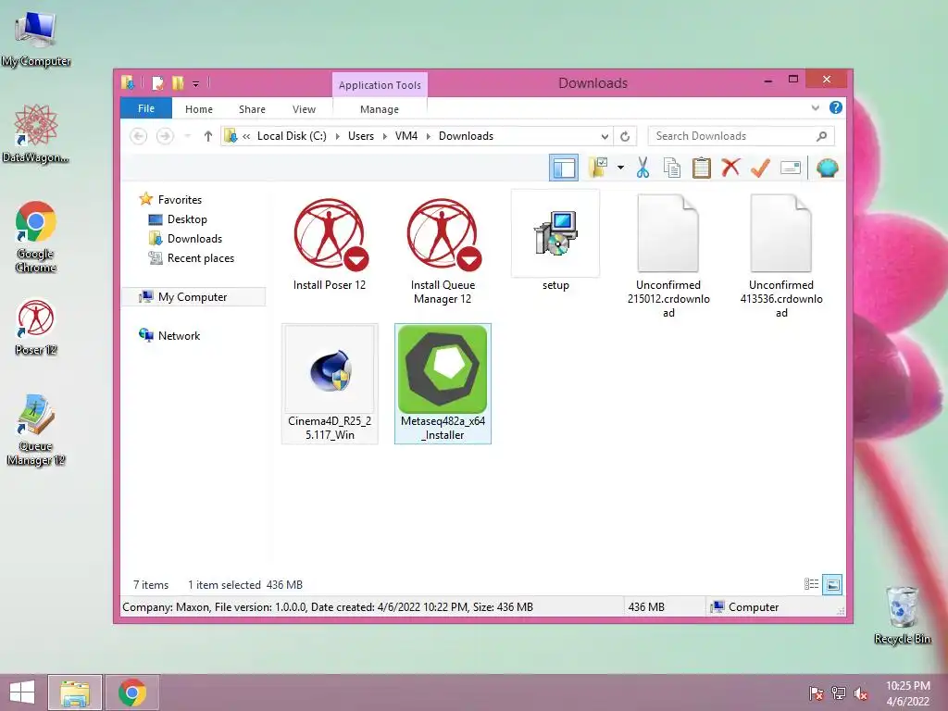Click Local Disk (C:) in the address path
The width and height of the screenshot is (948, 711).
[292, 136]
